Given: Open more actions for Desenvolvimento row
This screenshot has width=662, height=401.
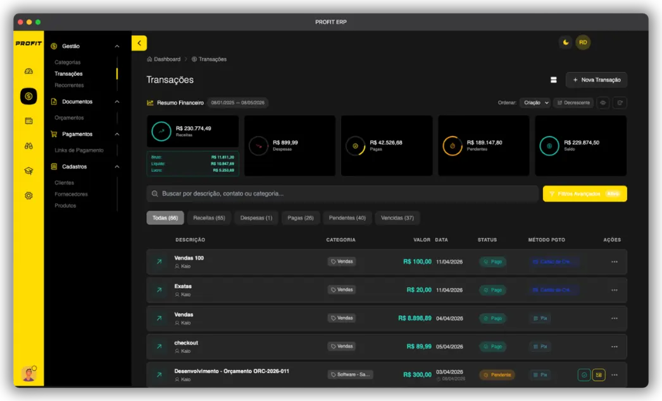Looking at the screenshot, I should click(x=615, y=375).
